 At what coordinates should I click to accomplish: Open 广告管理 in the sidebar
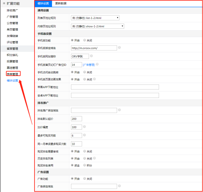[x=12, y=17]
